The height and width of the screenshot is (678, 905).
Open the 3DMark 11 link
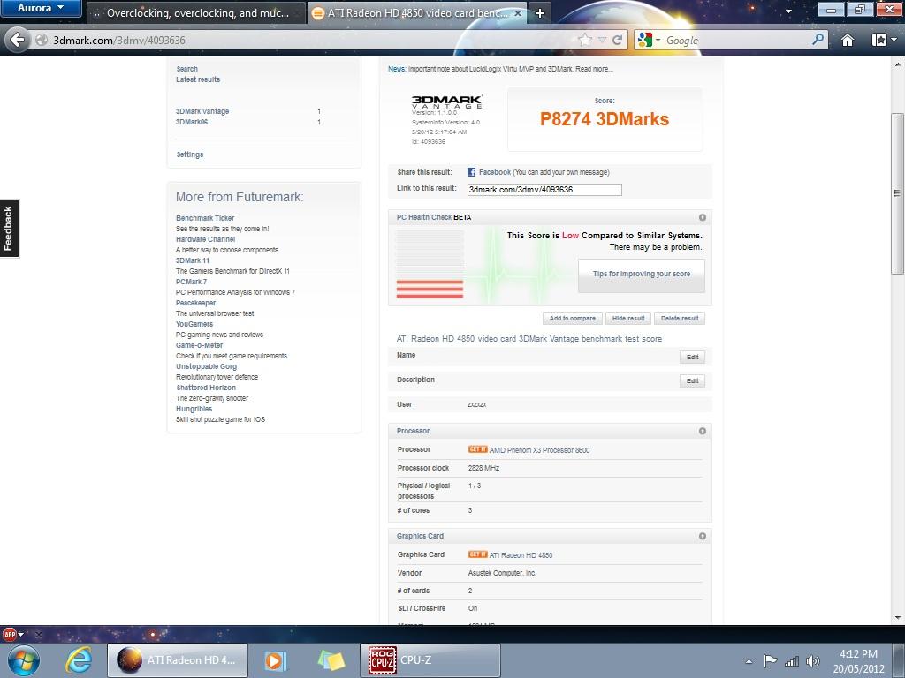pyautogui.click(x=193, y=260)
